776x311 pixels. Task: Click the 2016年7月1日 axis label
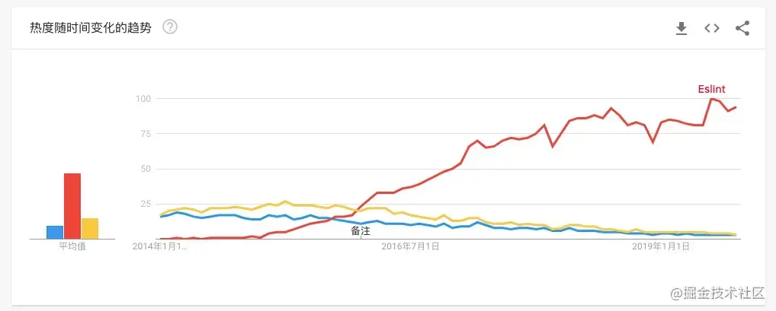[411, 246]
